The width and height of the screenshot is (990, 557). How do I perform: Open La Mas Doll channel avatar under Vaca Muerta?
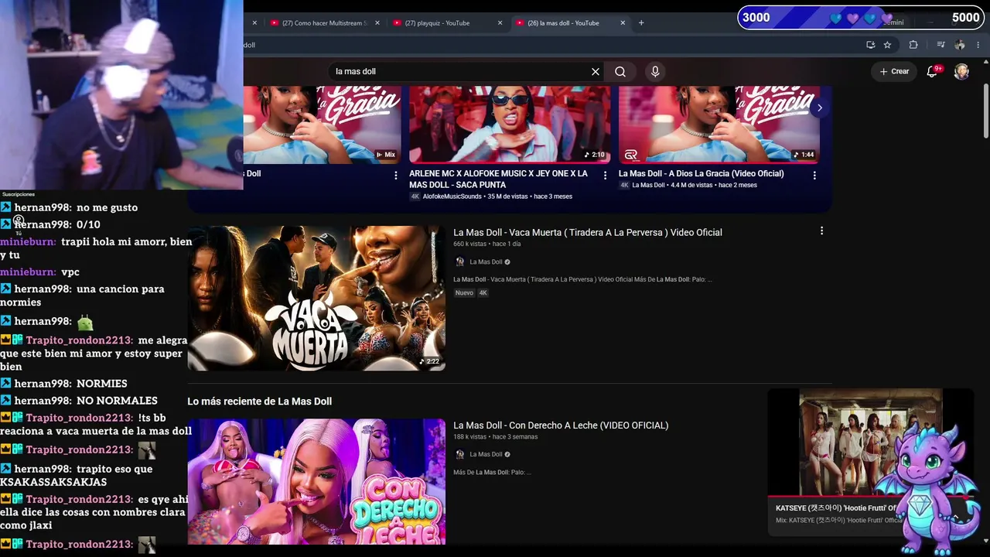click(459, 262)
